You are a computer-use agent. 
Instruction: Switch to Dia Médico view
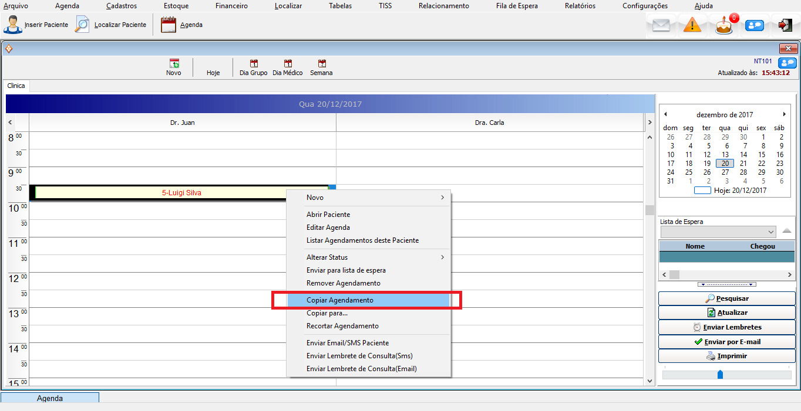(288, 64)
